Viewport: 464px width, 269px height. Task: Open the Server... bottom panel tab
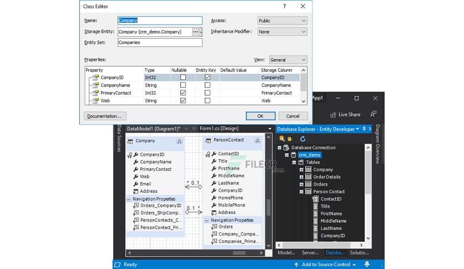(x=310, y=253)
